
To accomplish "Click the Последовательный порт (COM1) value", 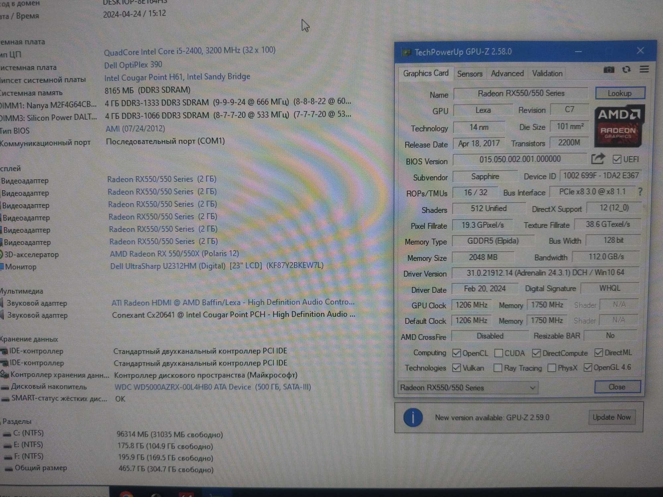I will 165,141.
